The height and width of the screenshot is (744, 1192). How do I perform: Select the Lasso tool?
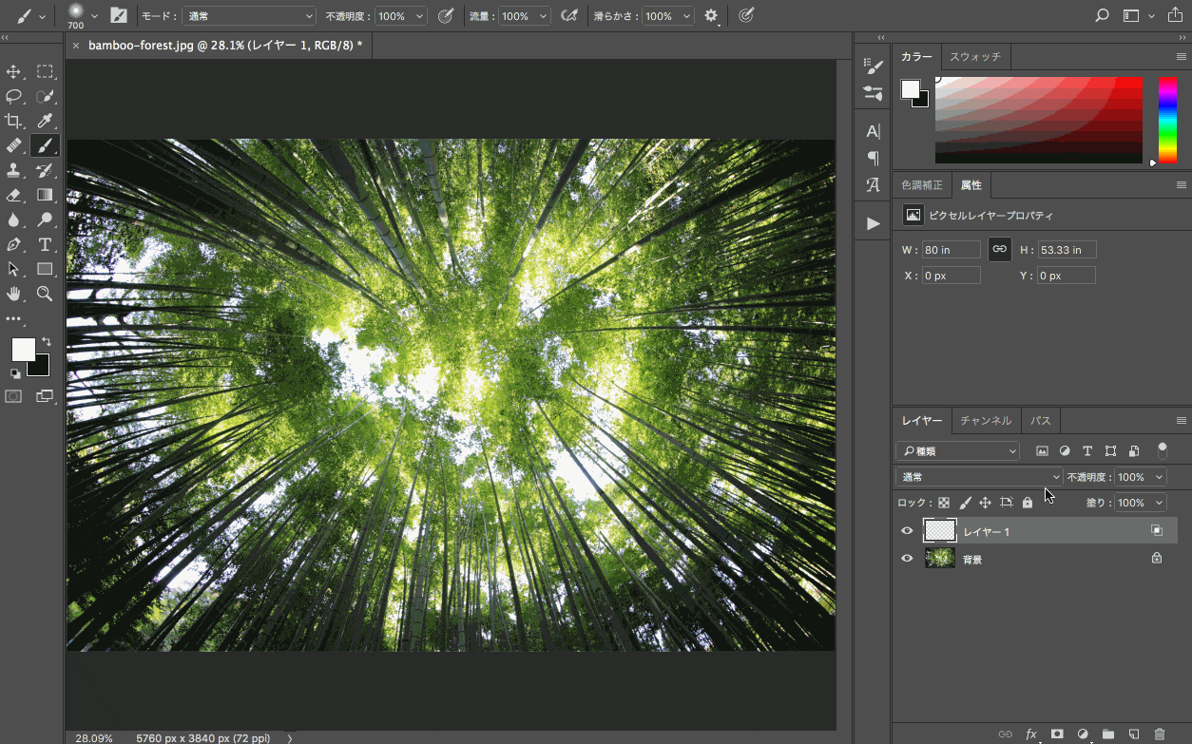tap(14, 96)
